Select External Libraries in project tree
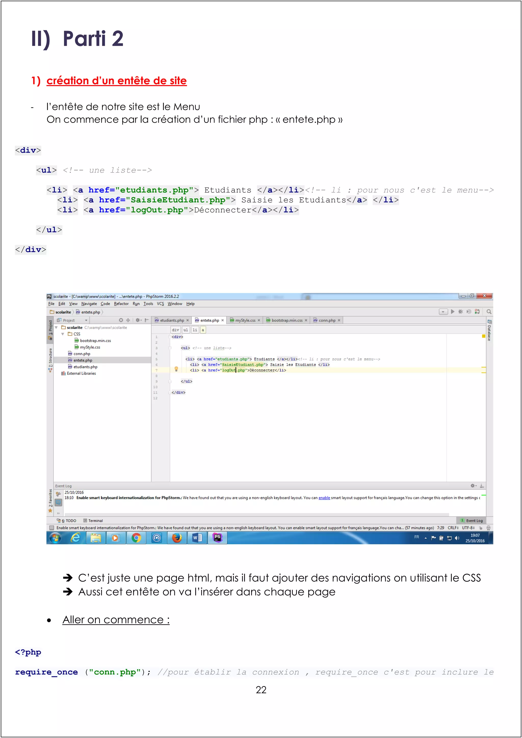The width and height of the screenshot is (522, 738). pyautogui.click(x=79, y=374)
